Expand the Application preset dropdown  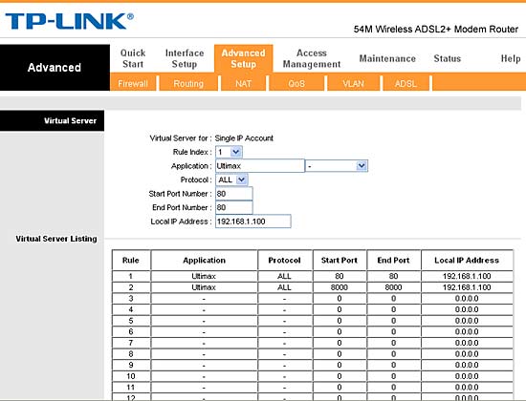[x=337, y=166]
